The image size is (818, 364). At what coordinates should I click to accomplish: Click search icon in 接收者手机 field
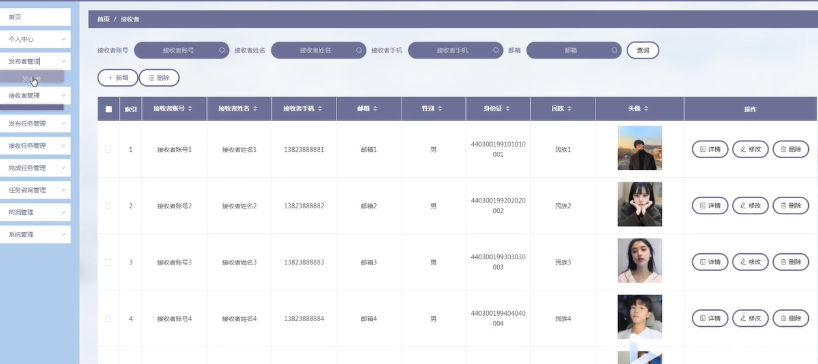point(496,50)
